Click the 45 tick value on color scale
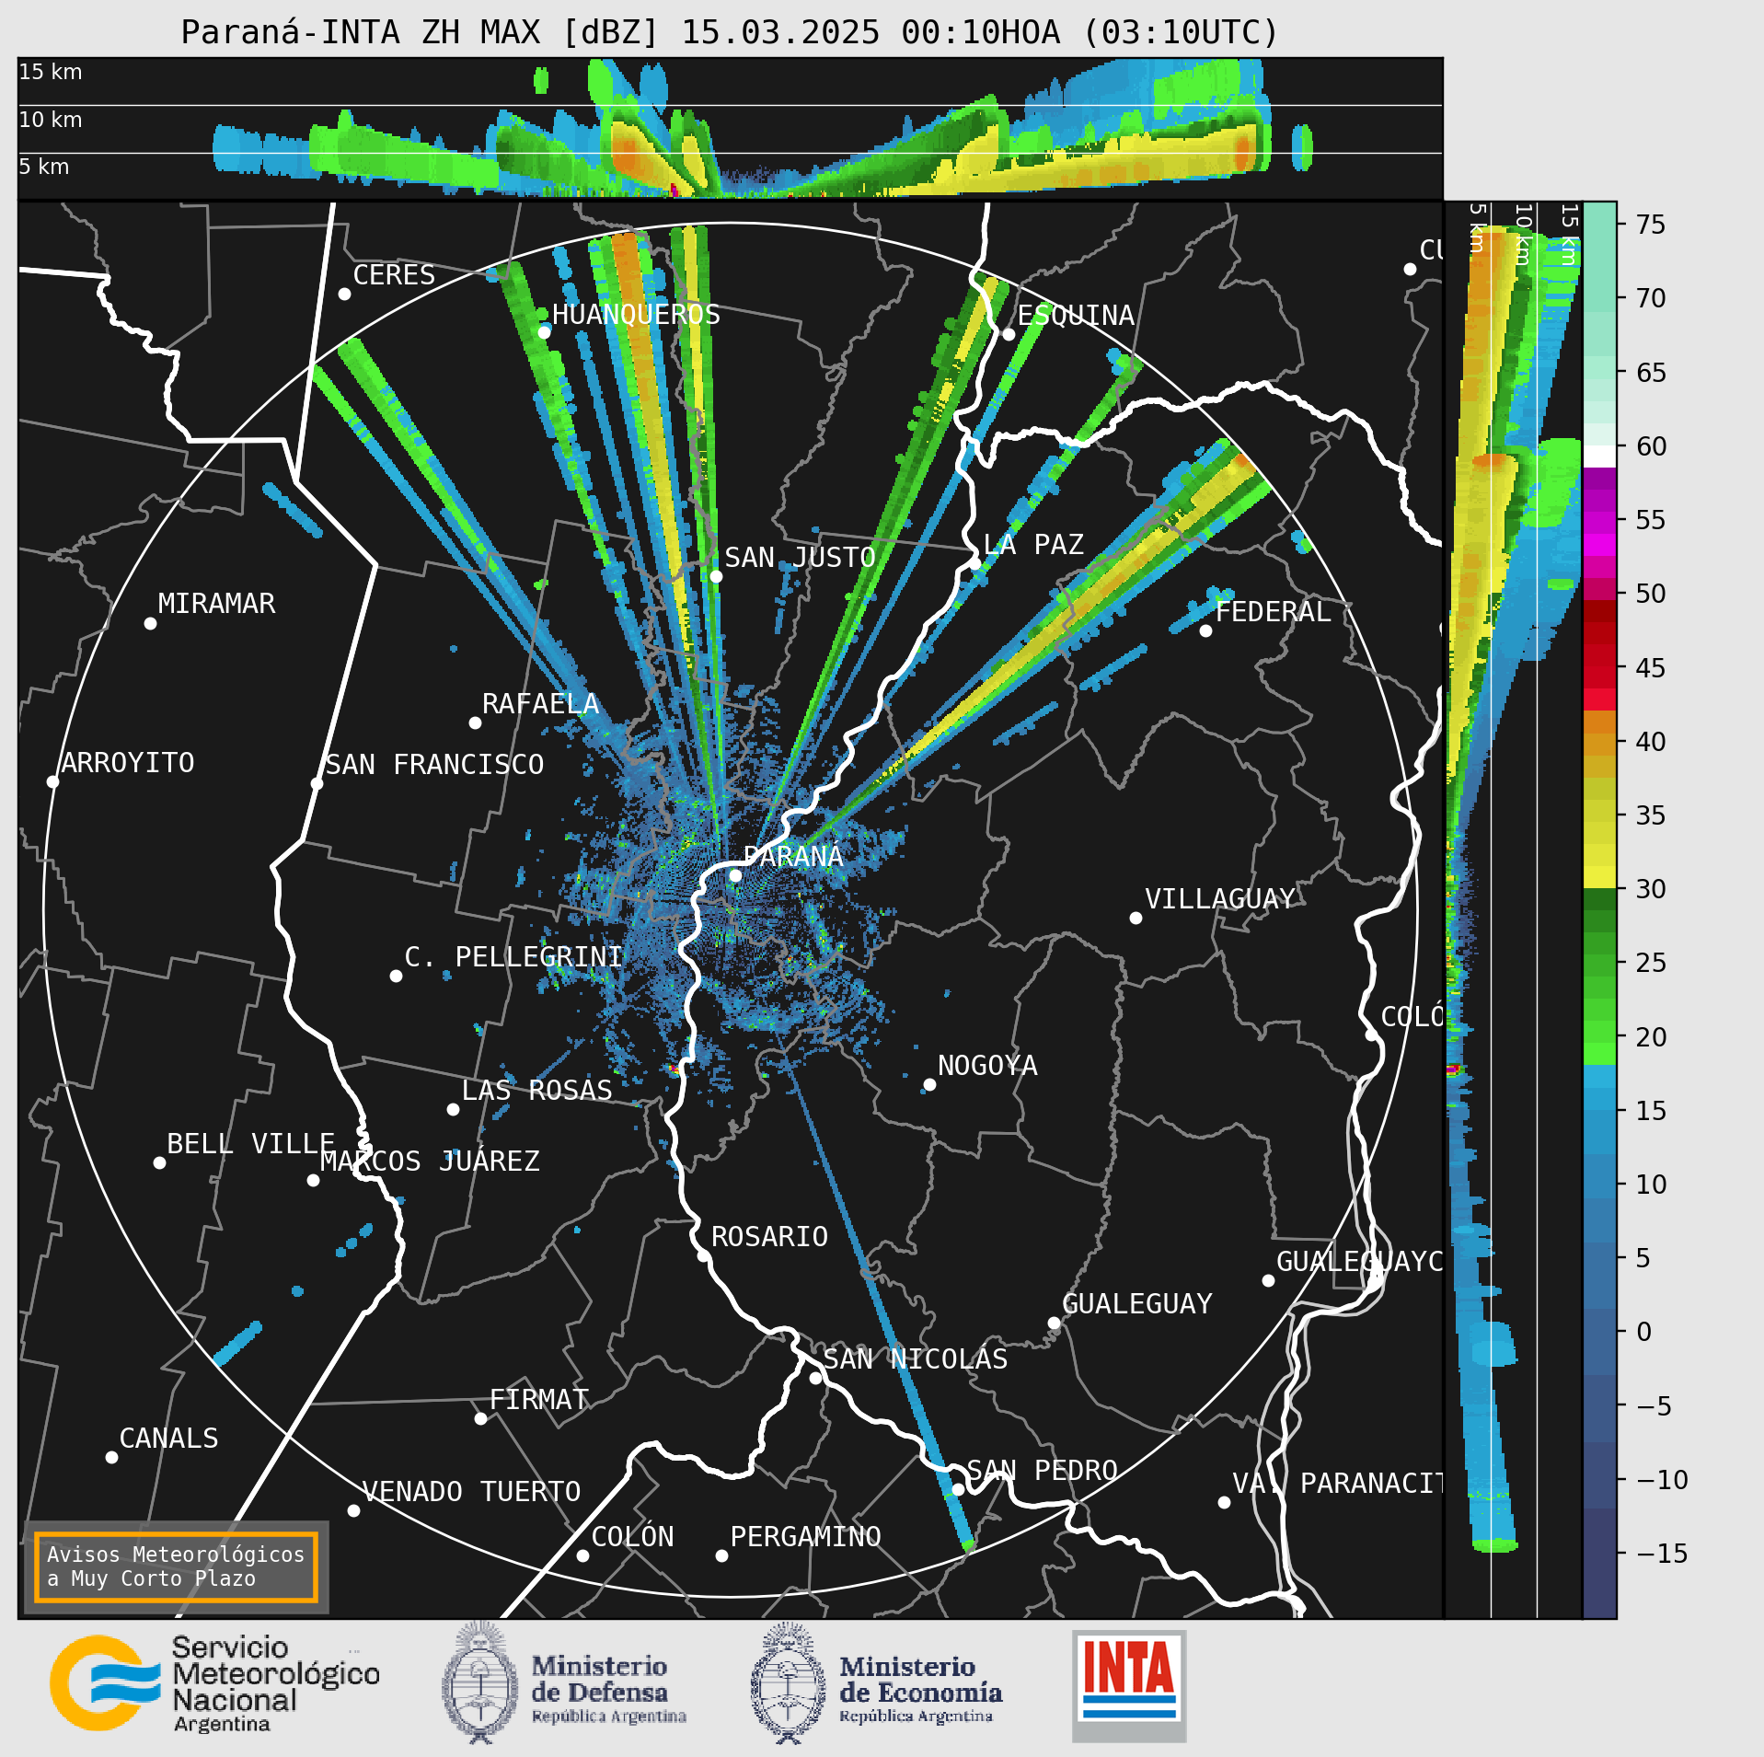 tap(1651, 667)
